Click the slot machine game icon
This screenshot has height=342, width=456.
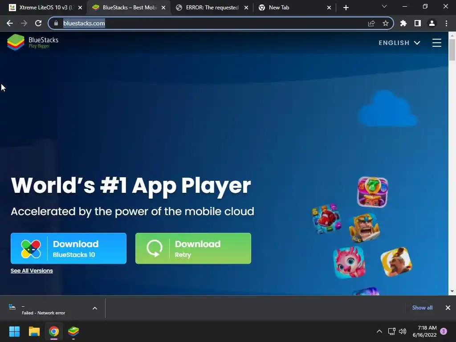373,192
